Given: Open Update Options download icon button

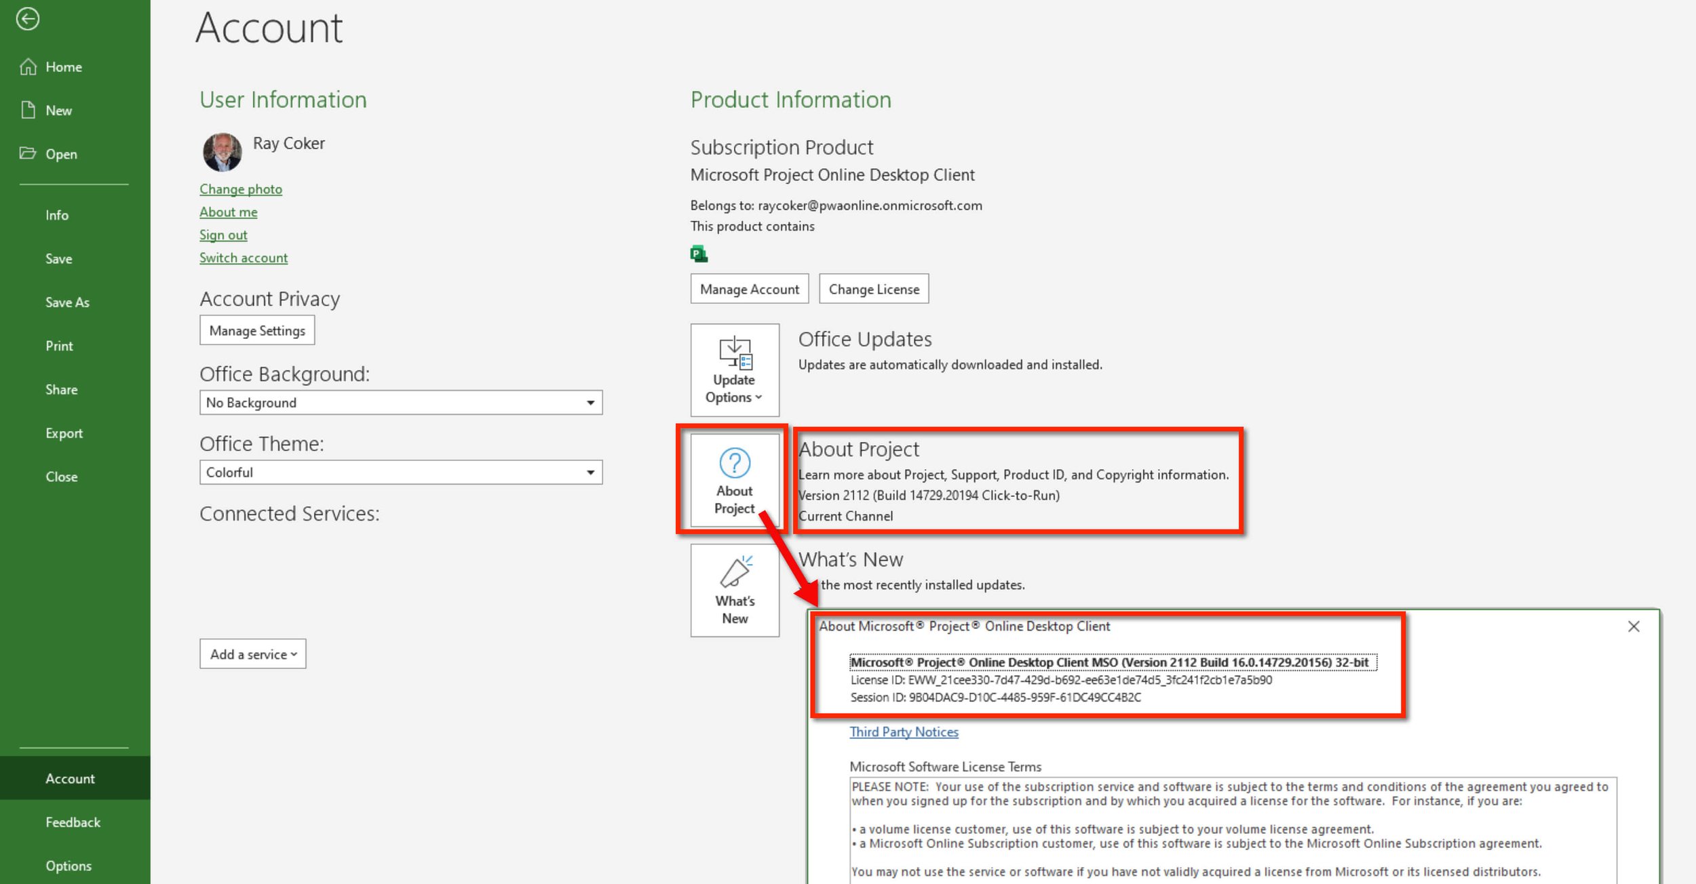Looking at the screenshot, I should pos(735,370).
